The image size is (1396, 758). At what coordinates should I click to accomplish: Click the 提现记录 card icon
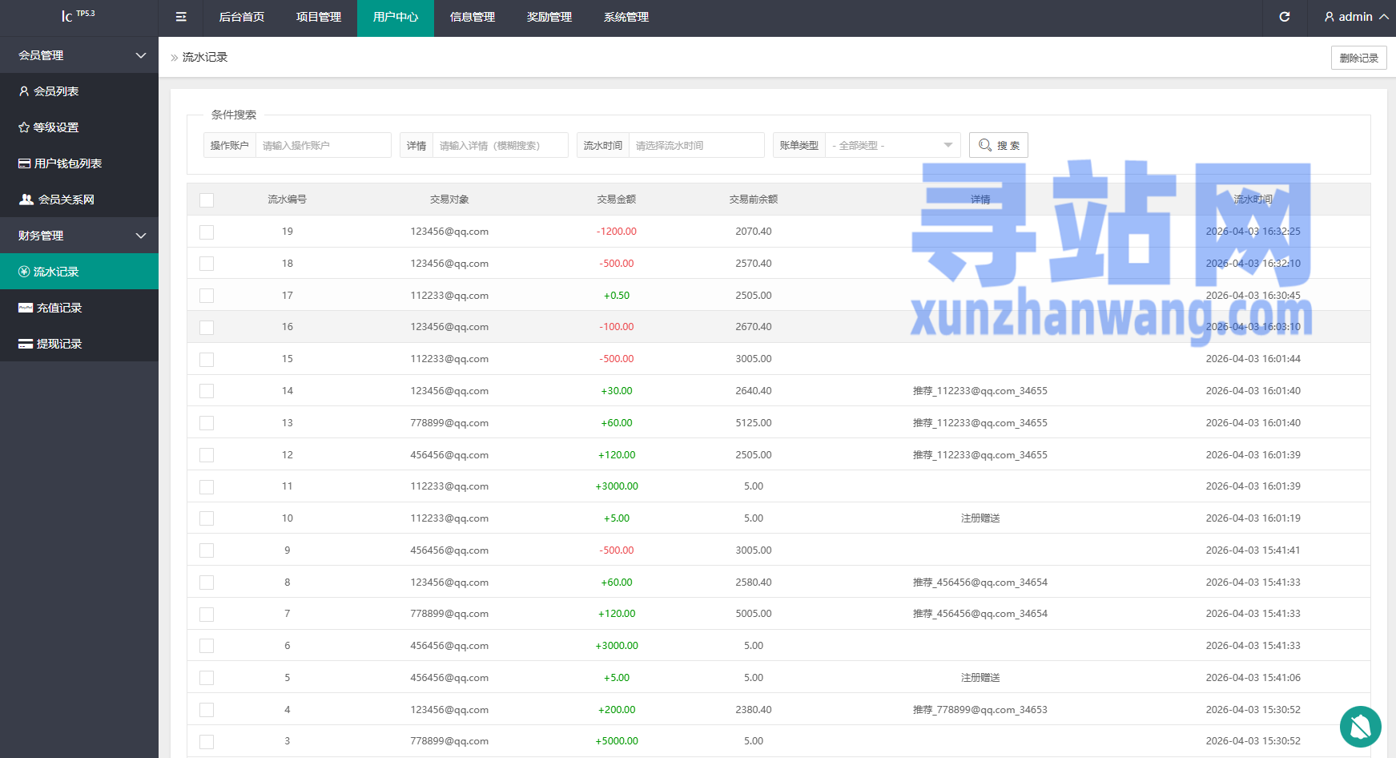pyautogui.click(x=26, y=344)
